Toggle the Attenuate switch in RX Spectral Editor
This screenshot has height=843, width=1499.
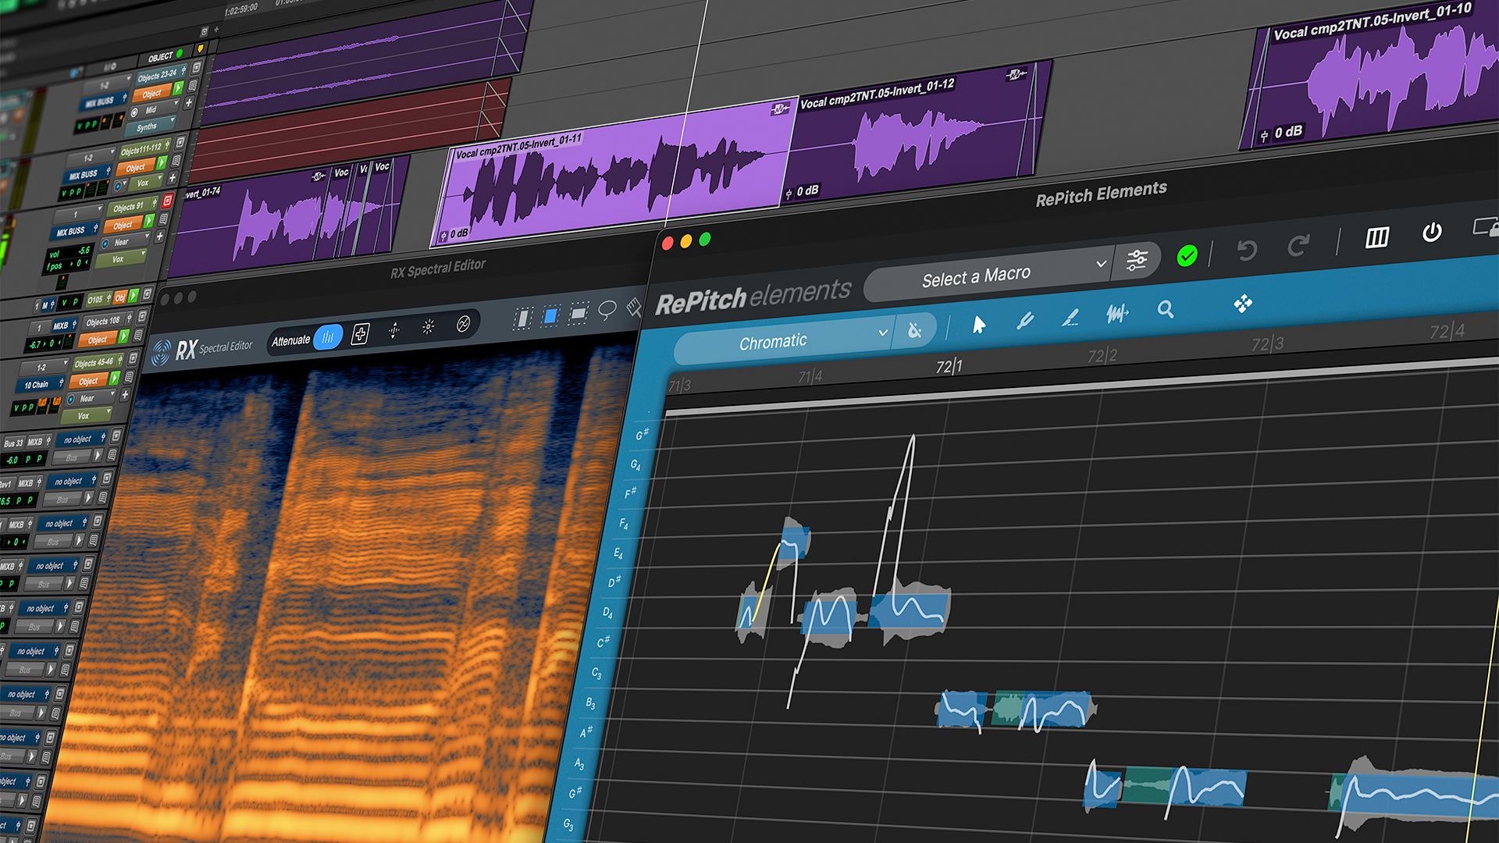pos(328,336)
